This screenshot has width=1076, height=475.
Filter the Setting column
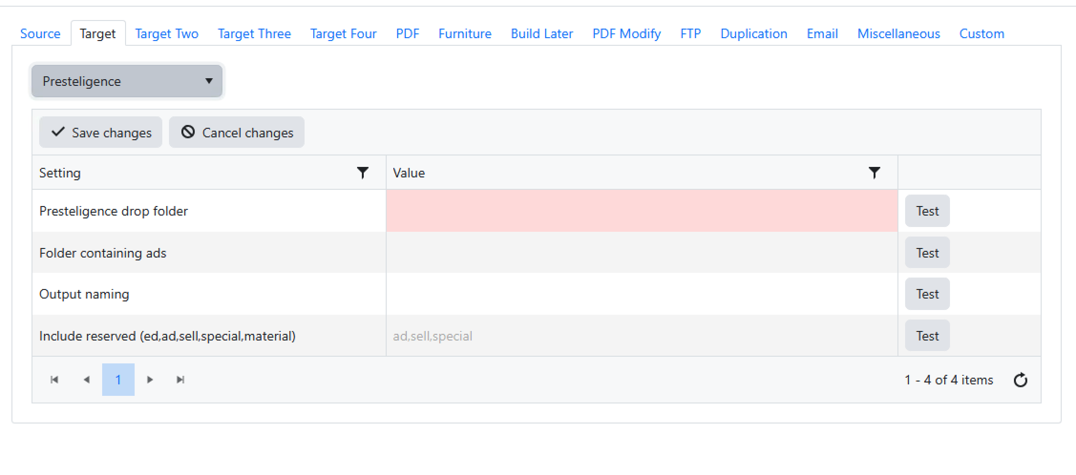coord(363,173)
